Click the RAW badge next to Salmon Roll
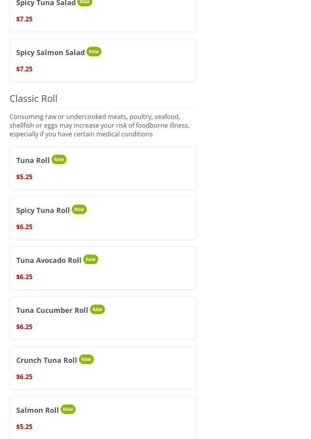This screenshot has height=439, width=311. point(68,409)
